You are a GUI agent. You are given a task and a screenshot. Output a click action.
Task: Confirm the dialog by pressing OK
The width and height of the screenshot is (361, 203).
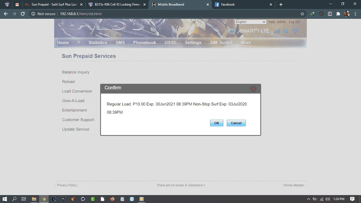pyautogui.click(x=217, y=123)
